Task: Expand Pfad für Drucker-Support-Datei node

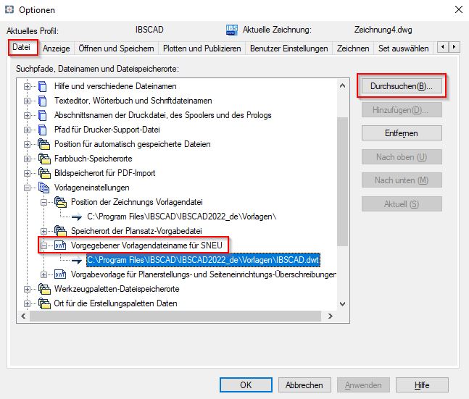Action: 27,130
